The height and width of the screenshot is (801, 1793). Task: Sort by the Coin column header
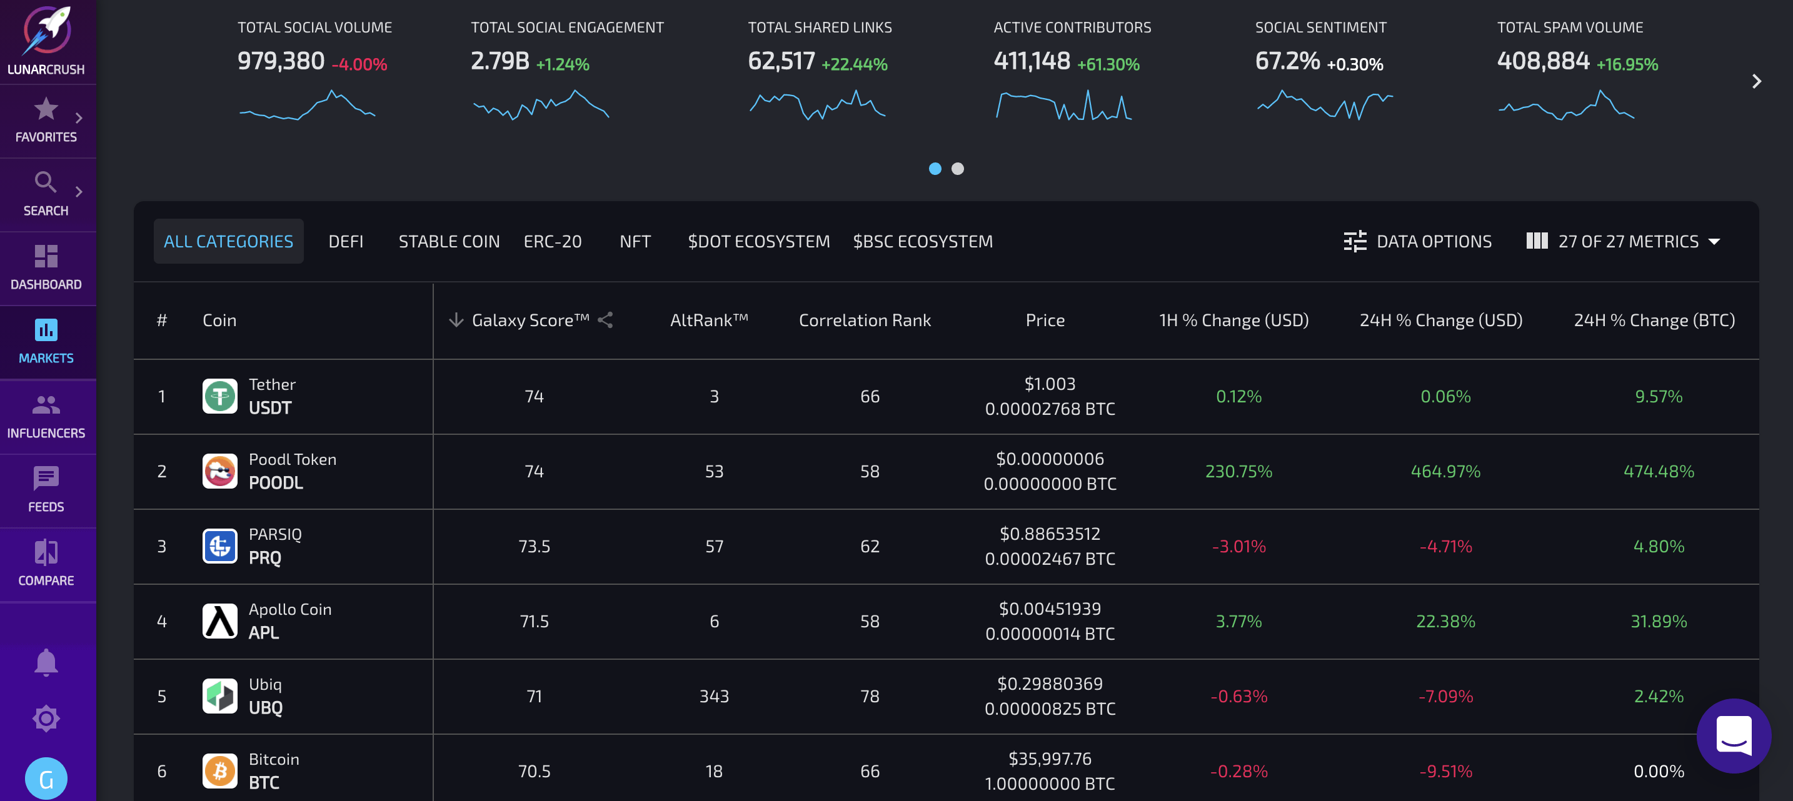click(x=219, y=320)
